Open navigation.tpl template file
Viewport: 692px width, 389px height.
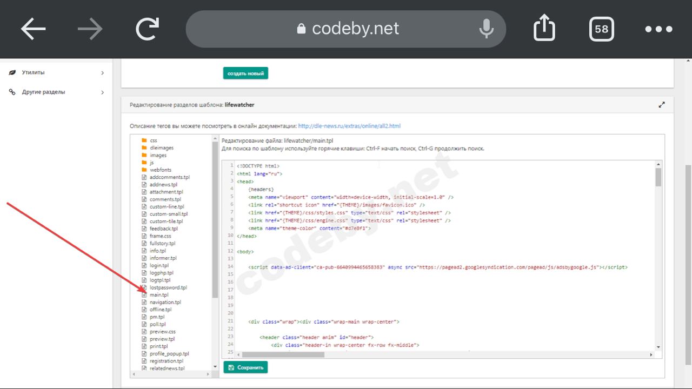pos(165,302)
